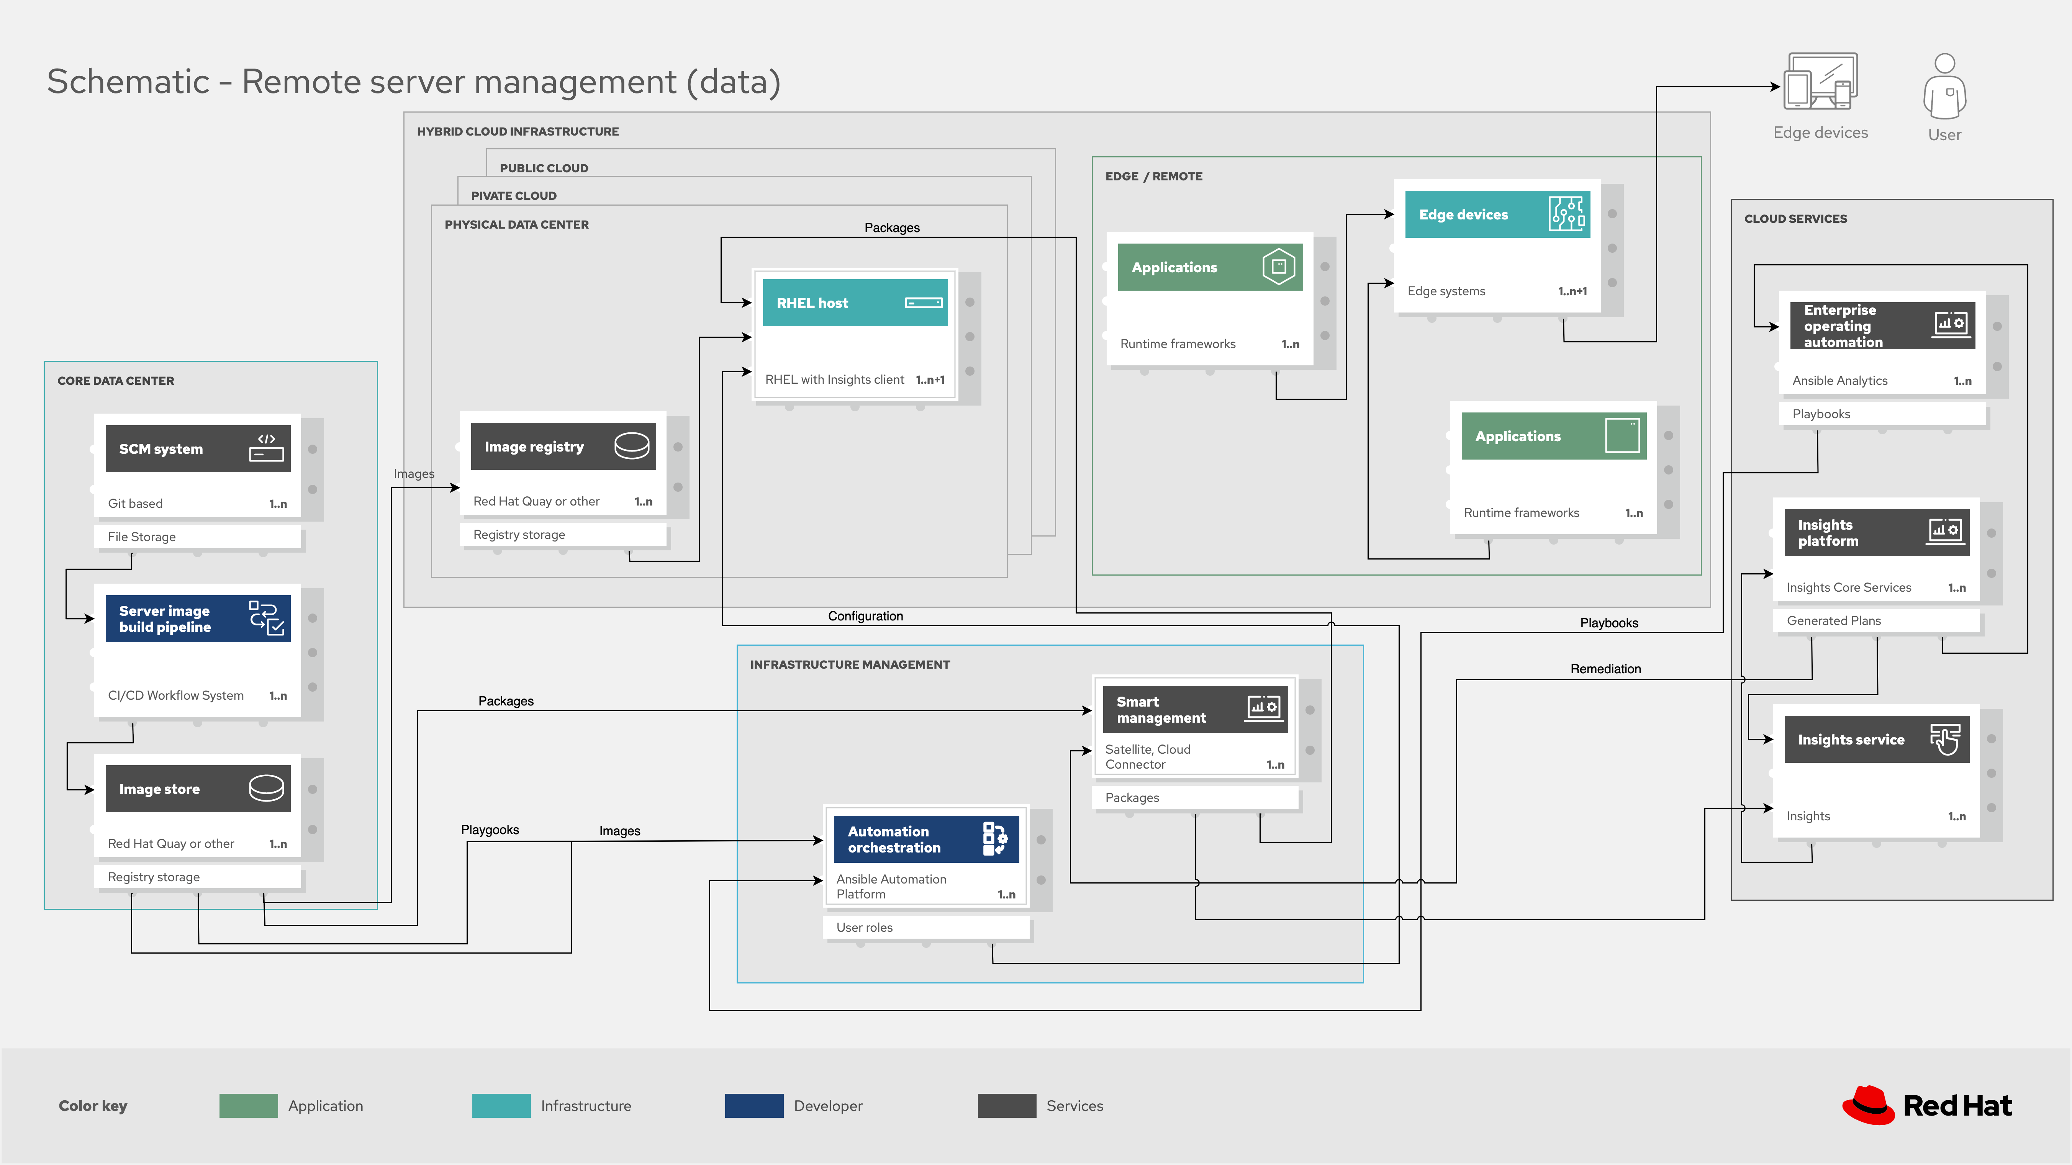Select the Smart management header
Viewport: 2072px width, 1165px height.
(x=1195, y=709)
